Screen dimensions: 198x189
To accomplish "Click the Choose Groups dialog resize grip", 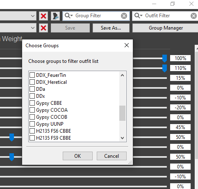I will coord(130,162).
